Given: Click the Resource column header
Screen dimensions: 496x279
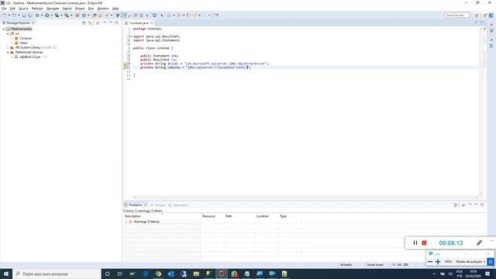Looking at the screenshot, I should click(212, 216).
